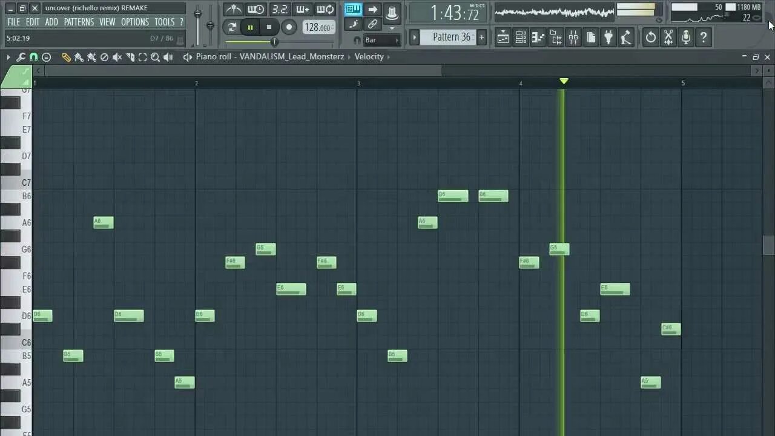This screenshot has height=436, width=775.
Task: Click the 128.000 tempo field
Action: pyautogui.click(x=318, y=27)
